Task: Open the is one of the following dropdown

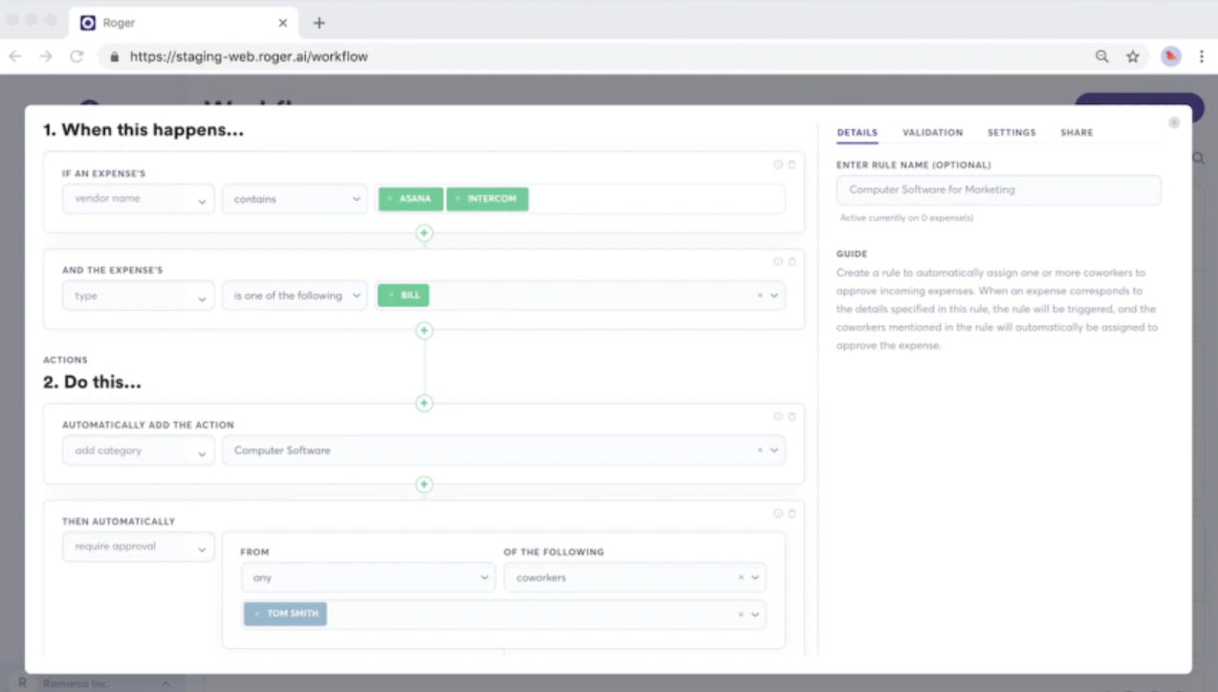Action: [x=294, y=296]
